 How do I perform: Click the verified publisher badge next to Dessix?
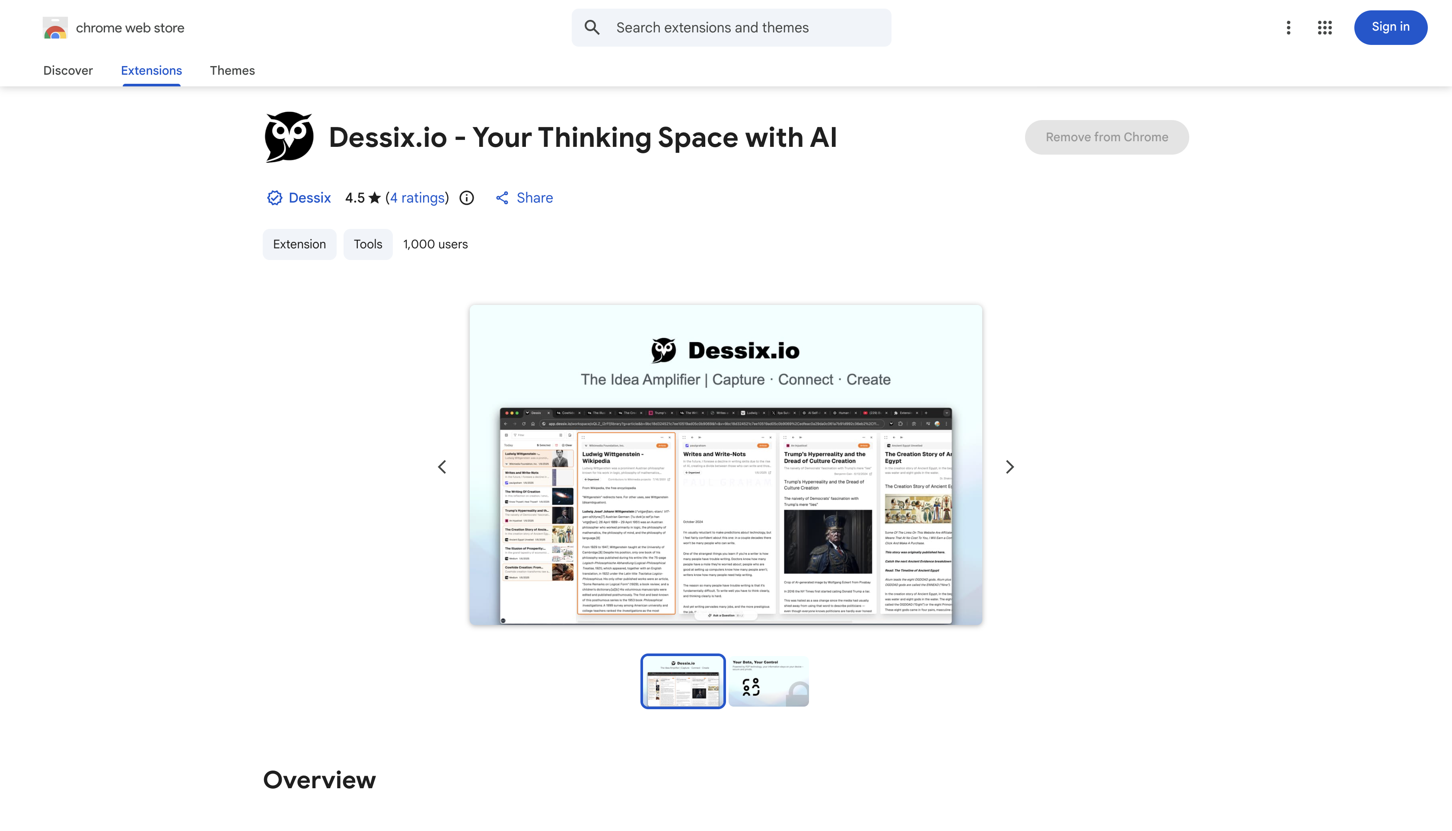pyautogui.click(x=275, y=197)
